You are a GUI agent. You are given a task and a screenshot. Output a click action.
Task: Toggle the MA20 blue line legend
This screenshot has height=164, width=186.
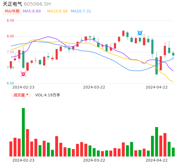[x=81, y=11]
